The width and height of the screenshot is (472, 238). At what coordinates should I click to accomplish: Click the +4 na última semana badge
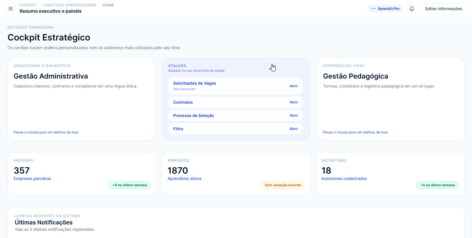(437, 185)
